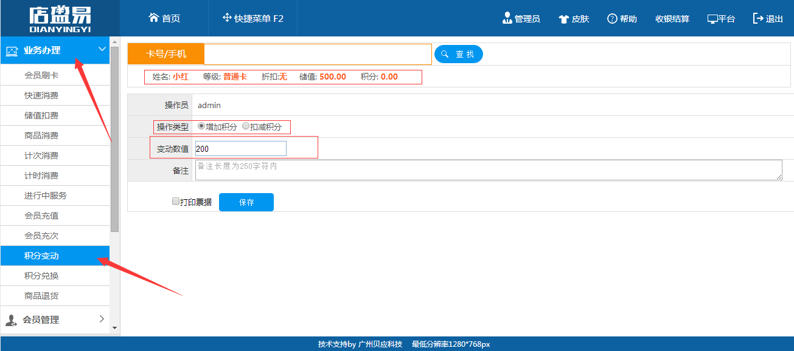Screen dimensions: 794x351
Task: Click the quick menu cross-arrows icon
Action: pos(227,18)
